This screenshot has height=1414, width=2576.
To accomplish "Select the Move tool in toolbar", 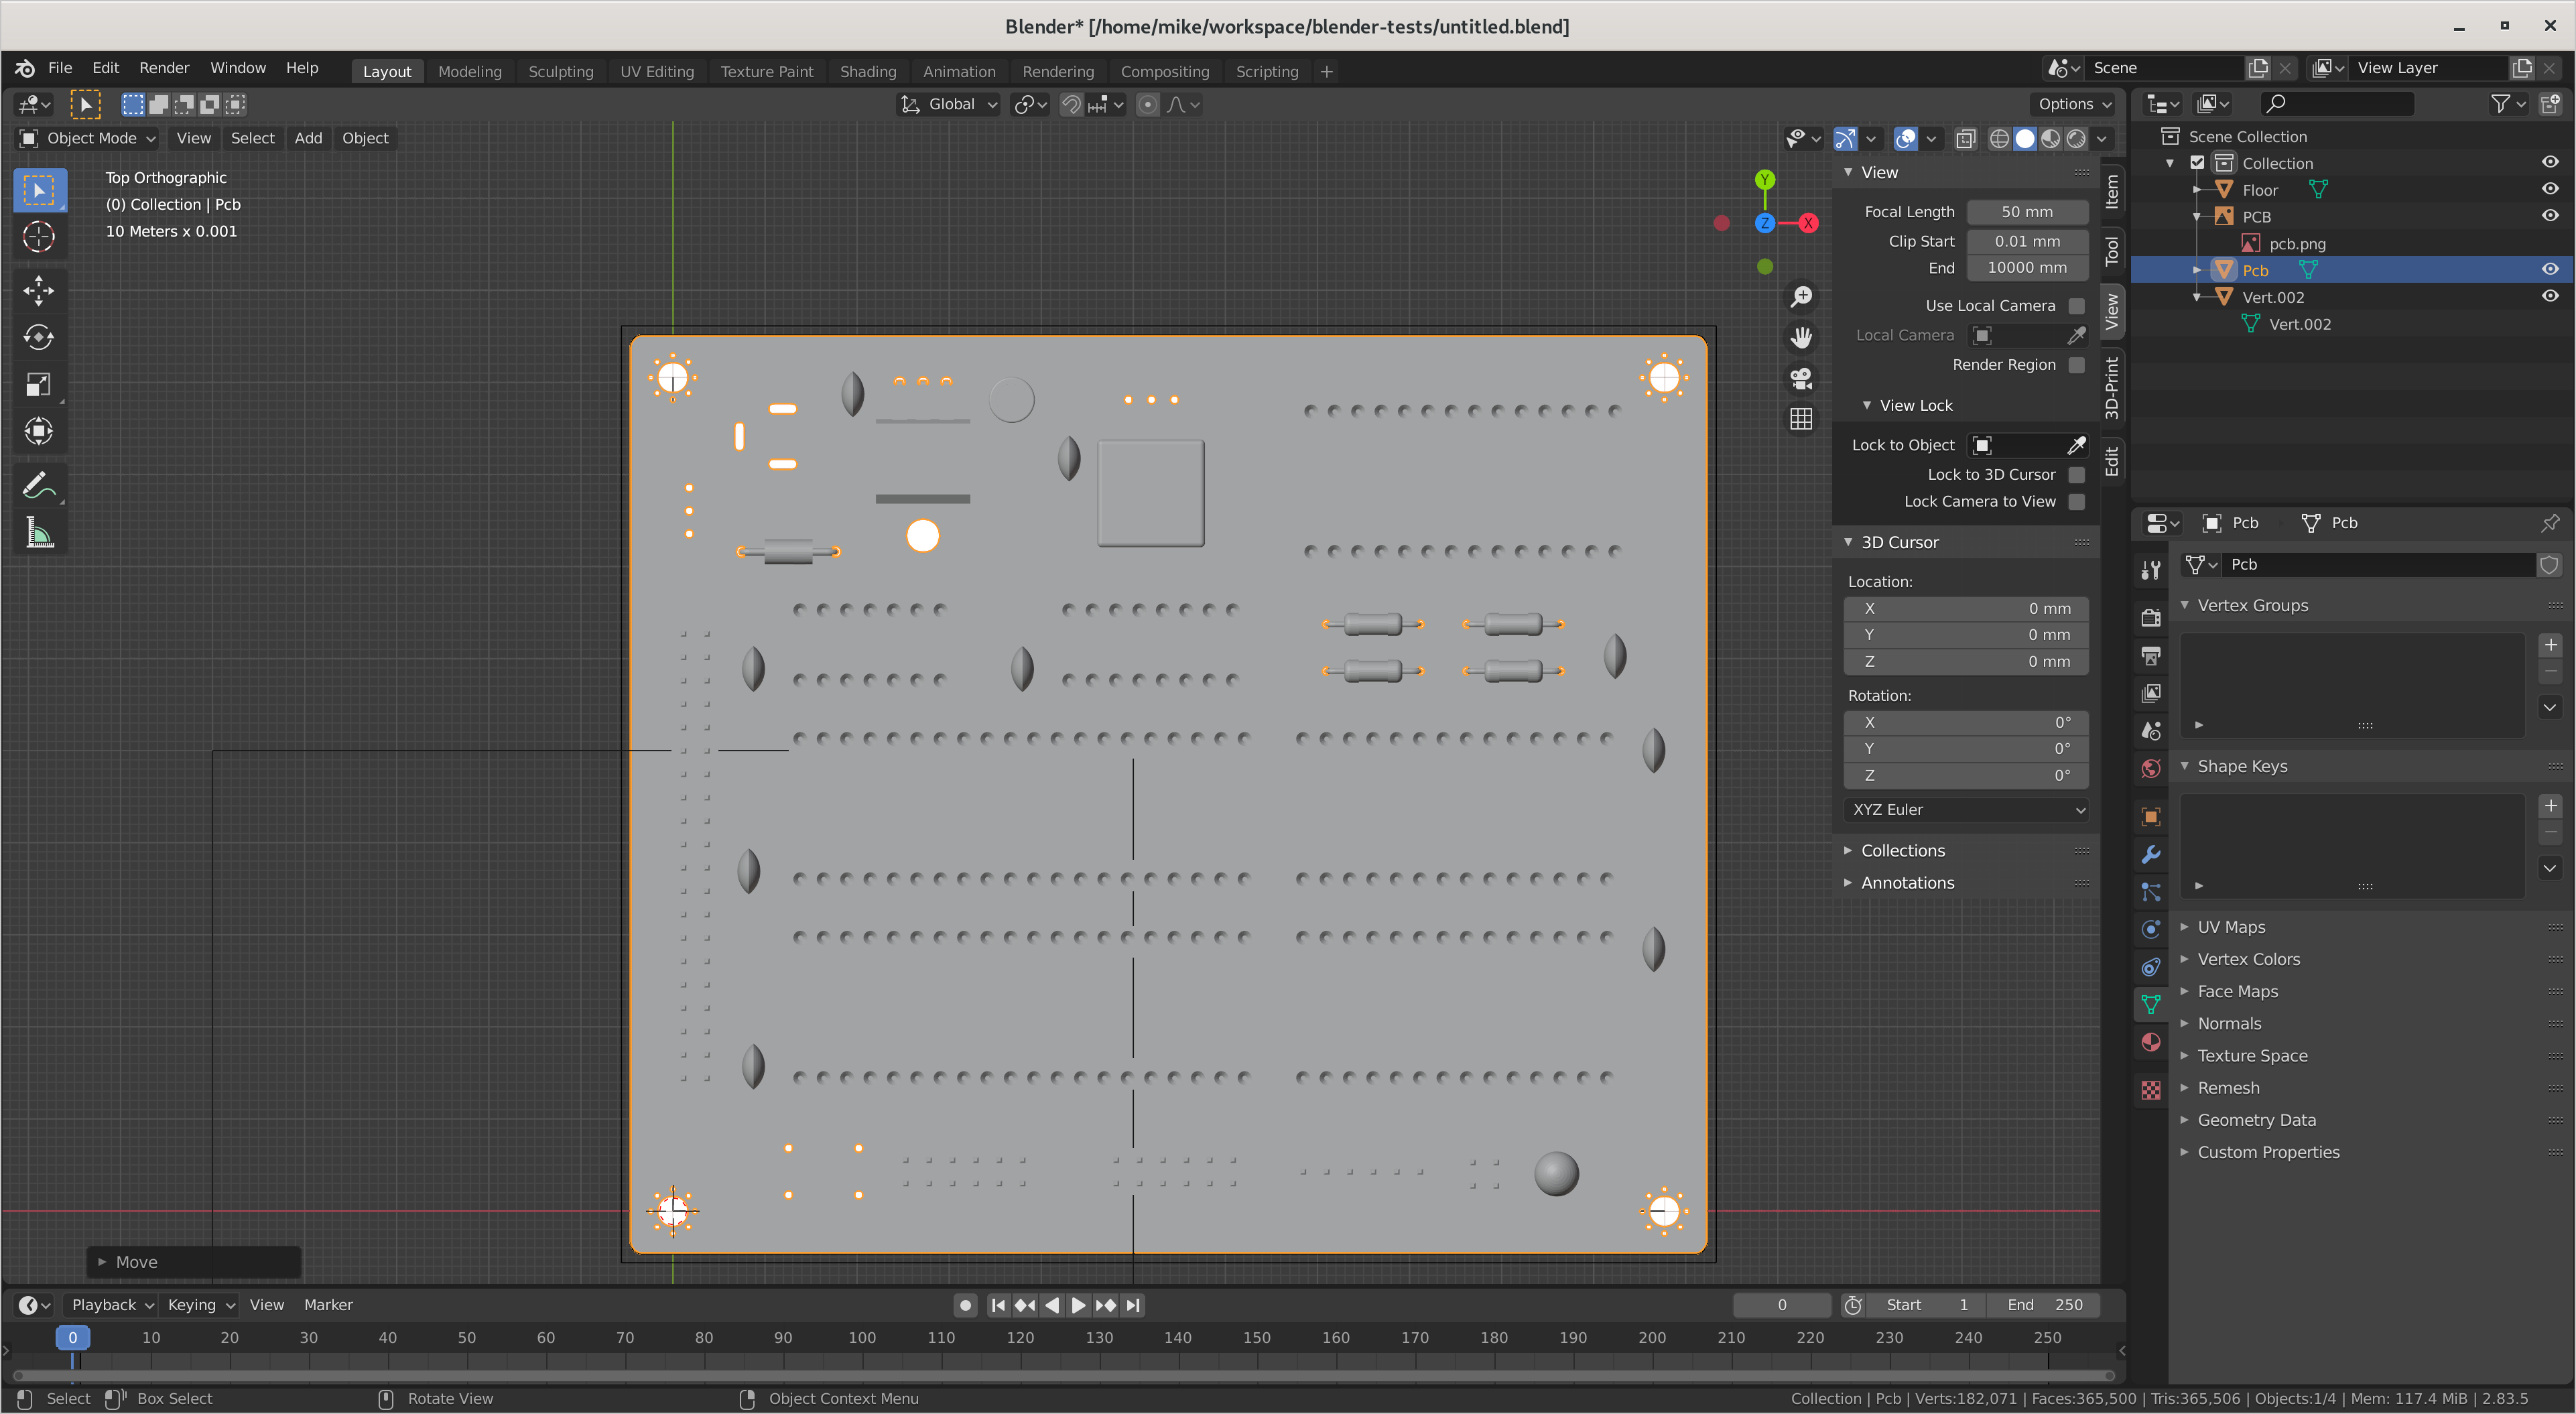I will 38,291.
